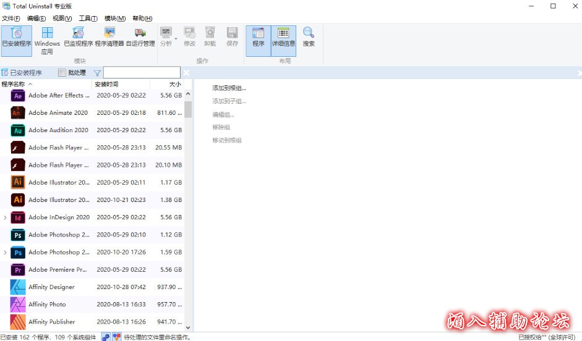Image resolution: width=582 pixels, height=341 pixels.
Task: Sort list by 安装时间 column header
Action: pyautogui.click(x=106, y=84)
